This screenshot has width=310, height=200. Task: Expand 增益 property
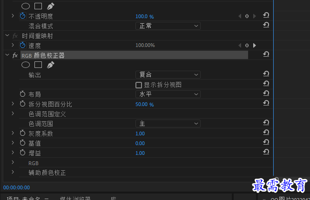[13, 153]
